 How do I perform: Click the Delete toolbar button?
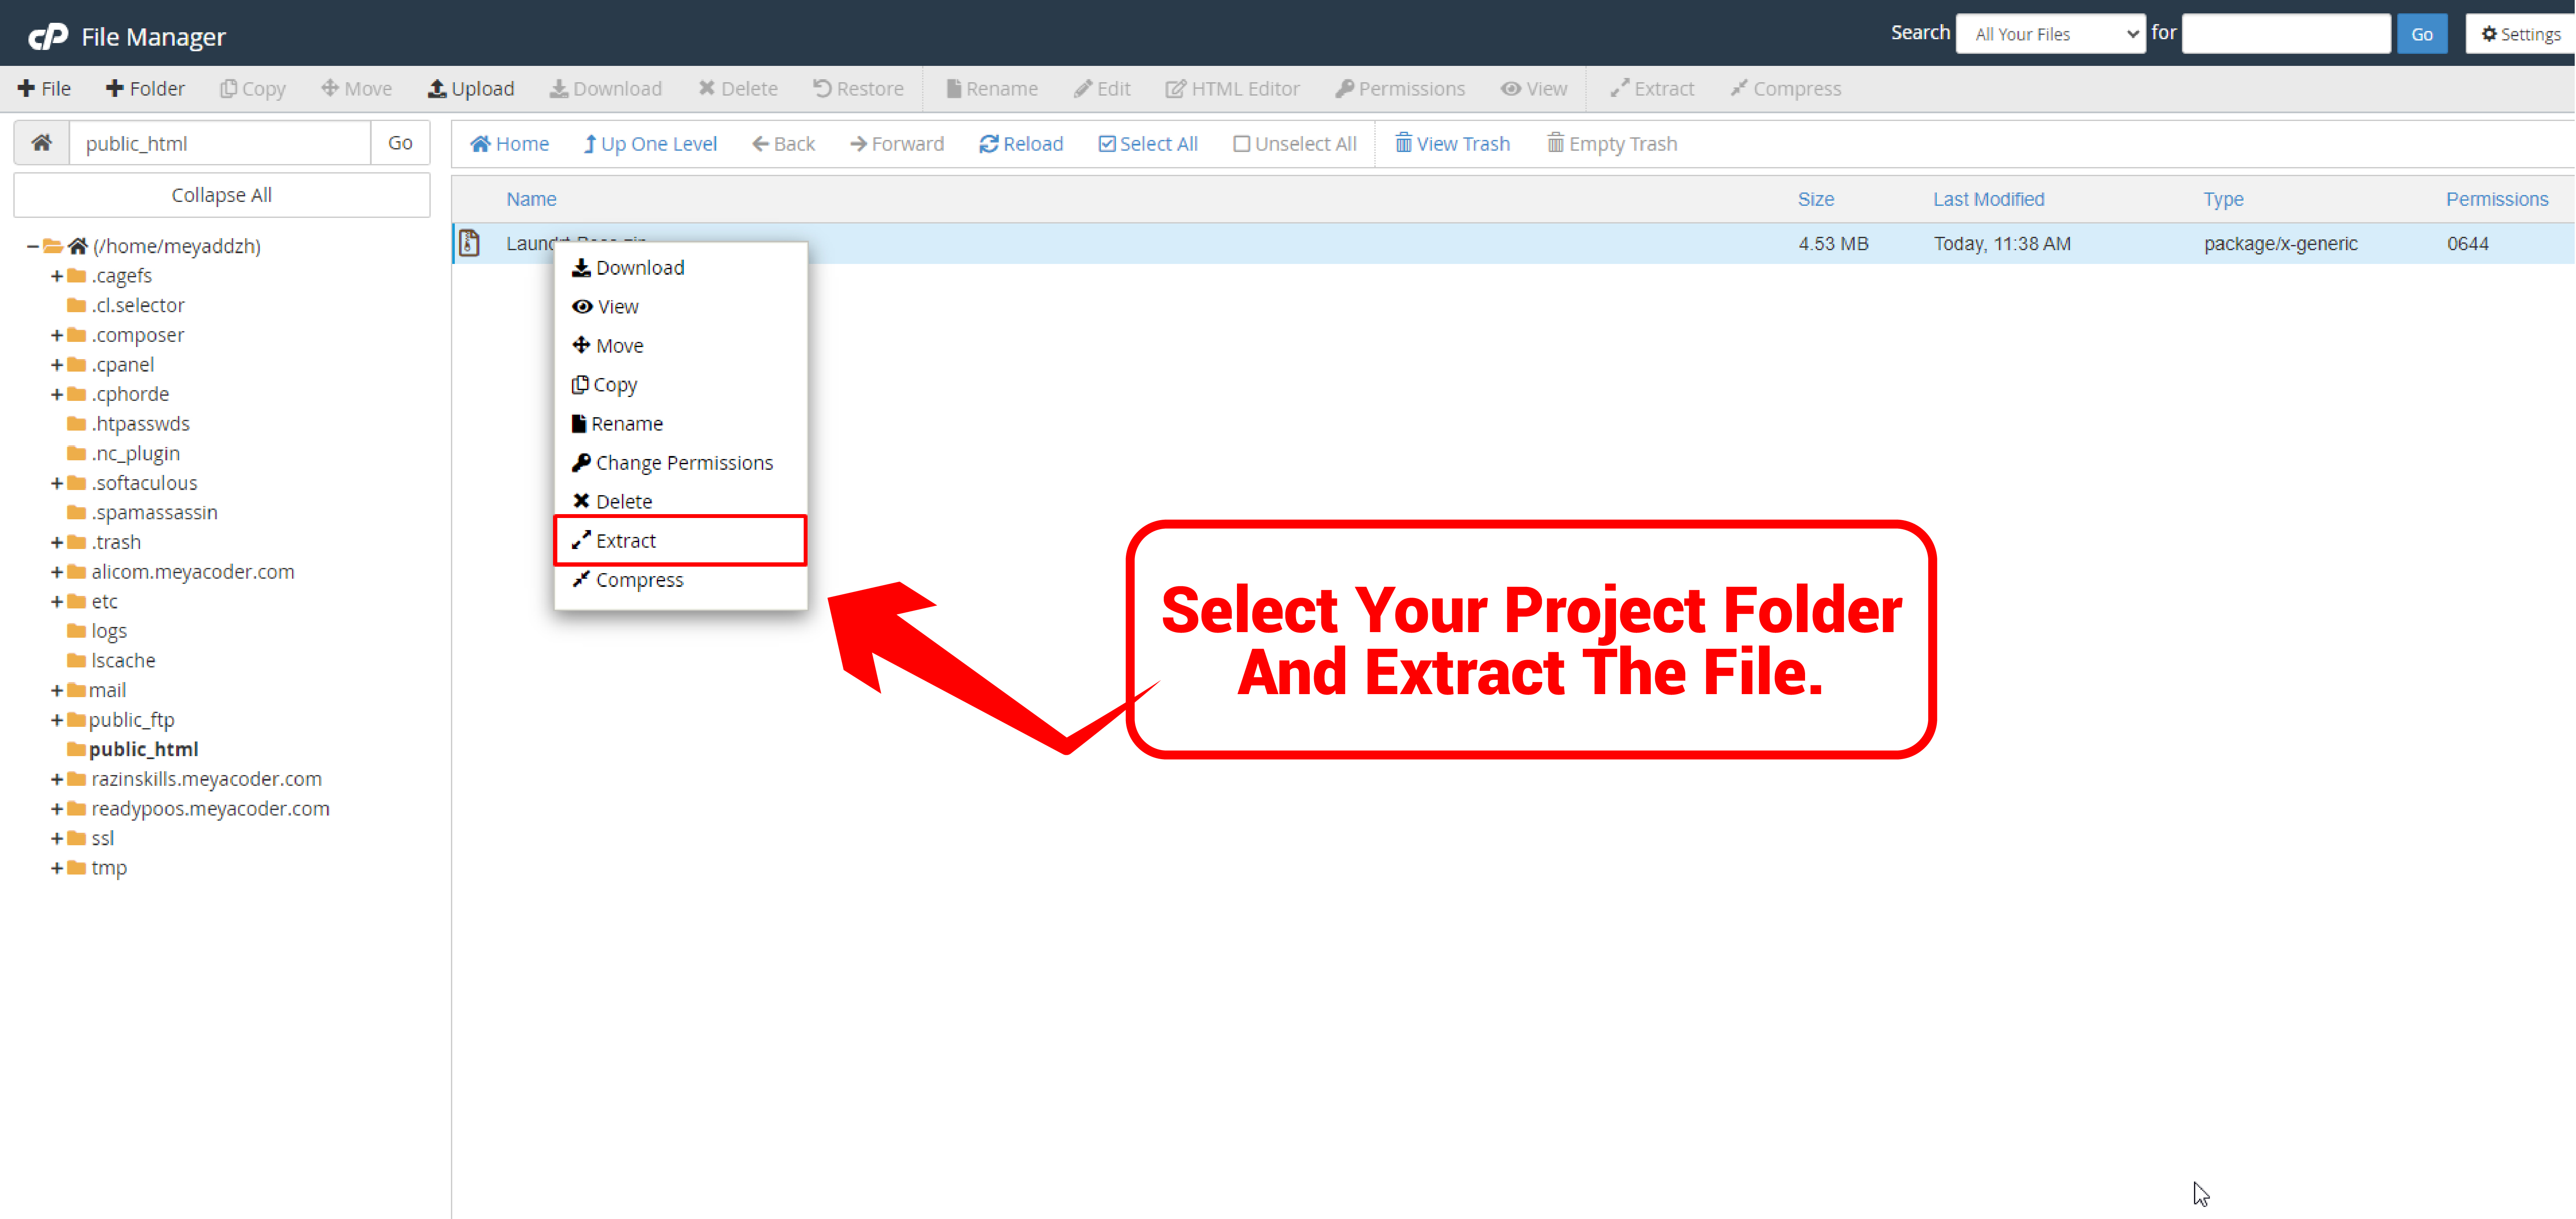click(738, 89)
